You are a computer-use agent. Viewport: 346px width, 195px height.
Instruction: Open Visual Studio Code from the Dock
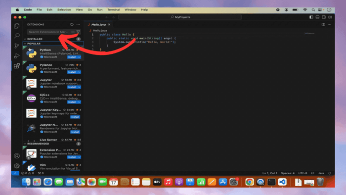[x=282, y=182]
